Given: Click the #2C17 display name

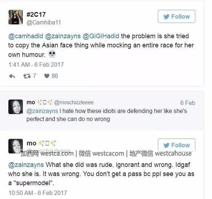Looking at the screenshot, I should [x=36, y=15].
